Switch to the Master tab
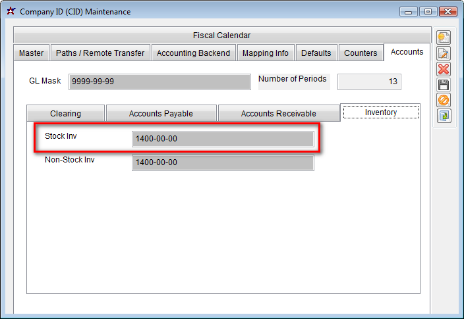464x319 pixels. (x=32, y=53)
